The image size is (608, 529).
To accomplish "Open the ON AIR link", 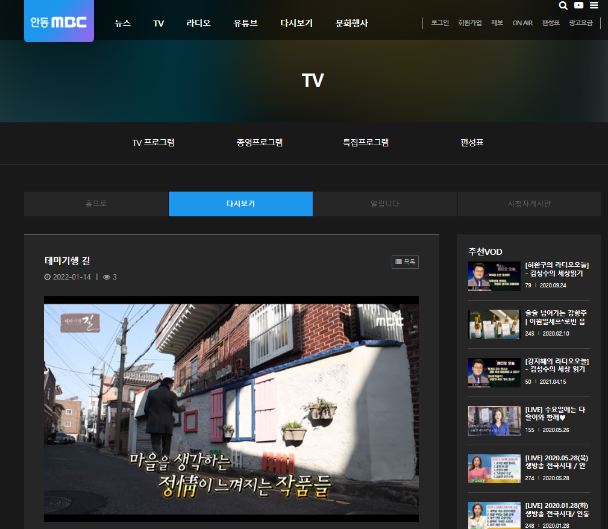I will click(522, 23).
